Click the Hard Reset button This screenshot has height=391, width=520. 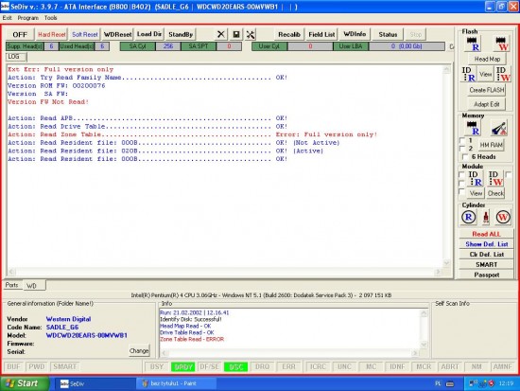(x=52, y=34)
